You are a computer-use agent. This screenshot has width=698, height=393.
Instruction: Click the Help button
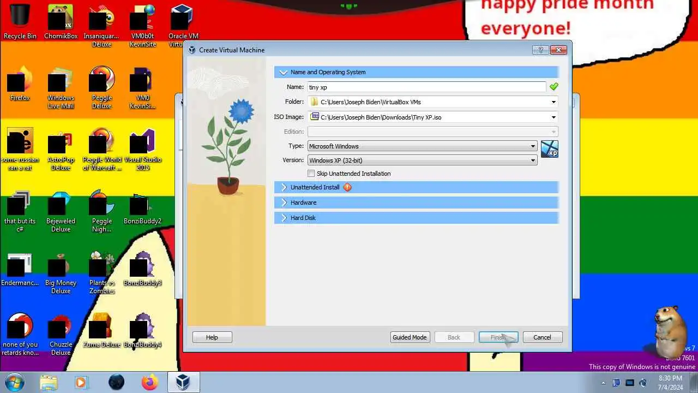tap(212, 337)
